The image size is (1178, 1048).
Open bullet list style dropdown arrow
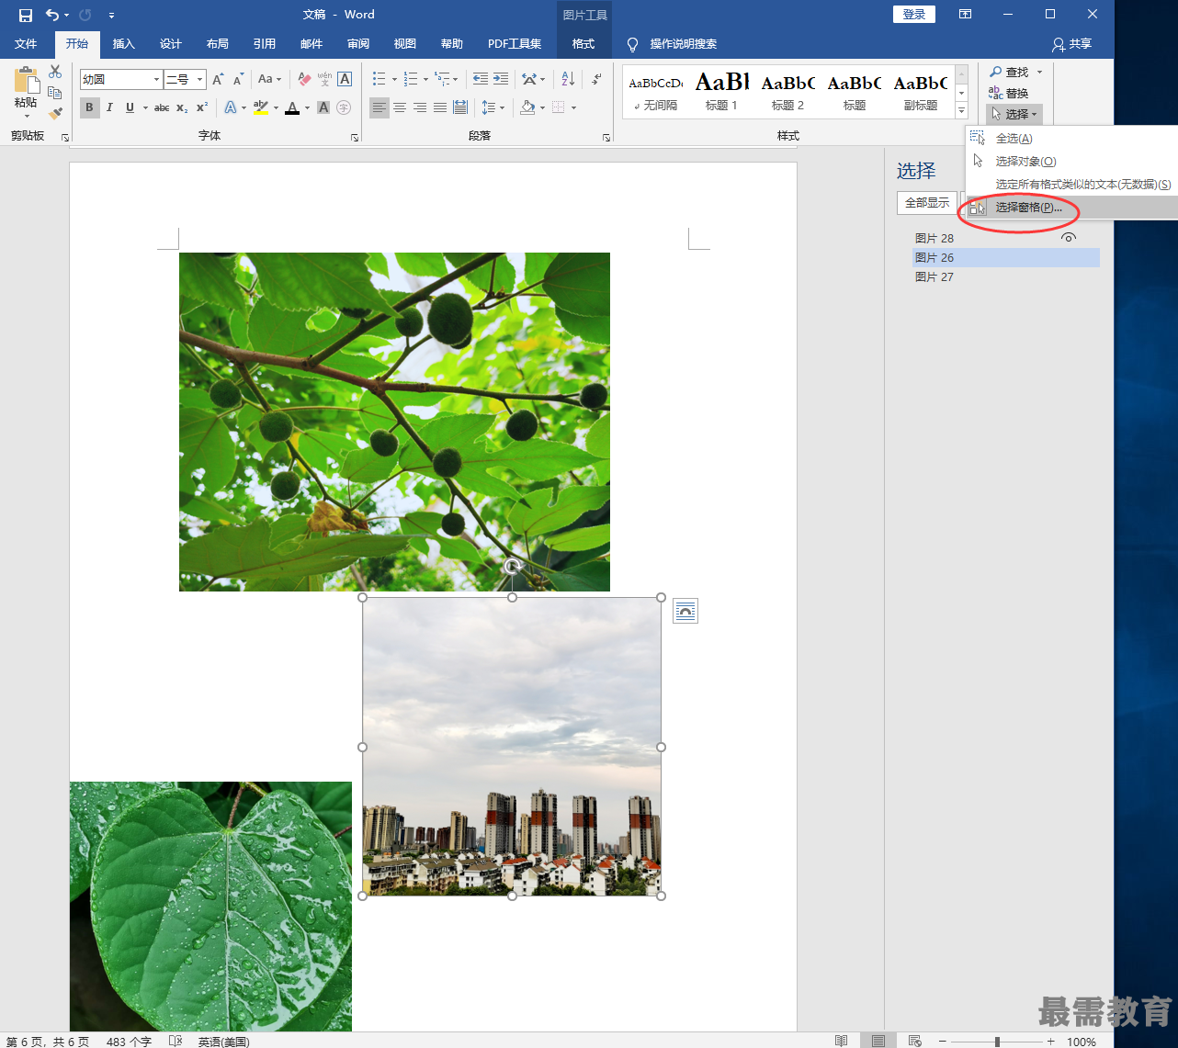tap(394, 80)
